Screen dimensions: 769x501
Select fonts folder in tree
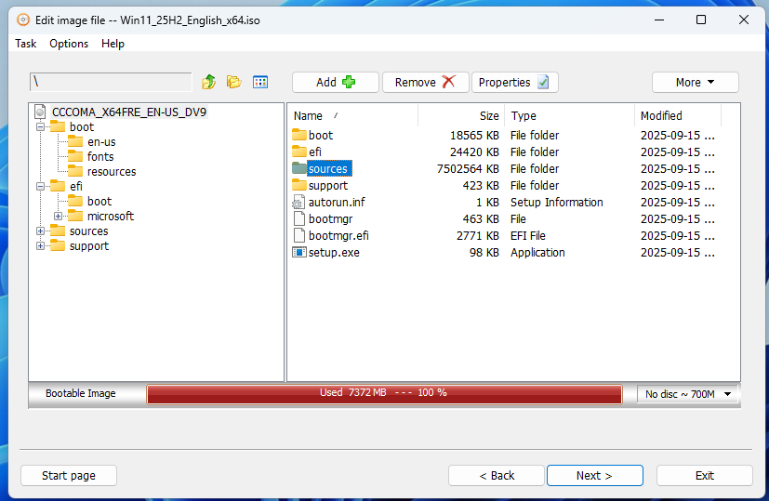(x=100, y=157)
